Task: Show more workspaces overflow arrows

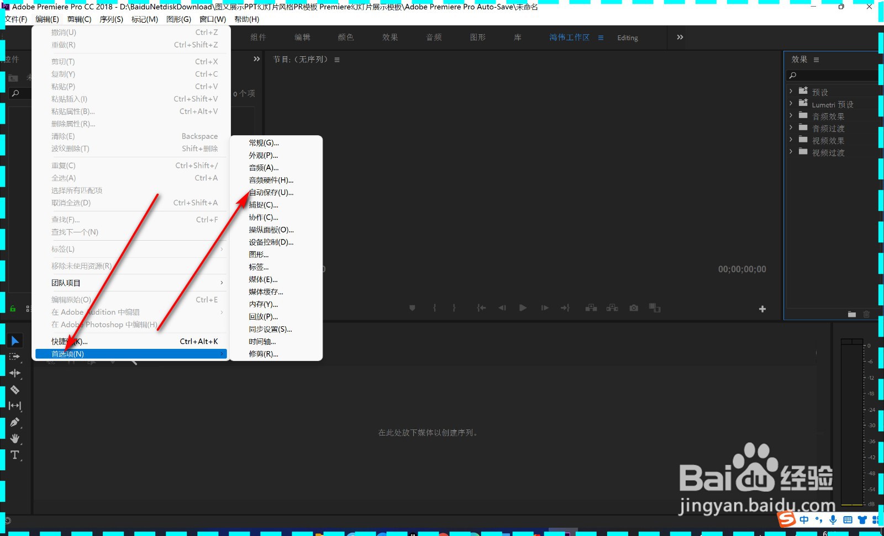Action: 680,37
